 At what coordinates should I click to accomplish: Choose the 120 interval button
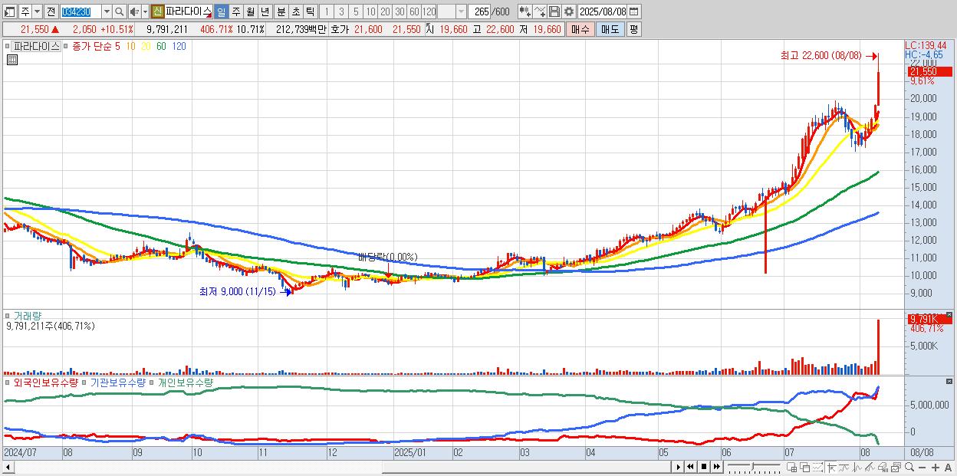point(429,11)
